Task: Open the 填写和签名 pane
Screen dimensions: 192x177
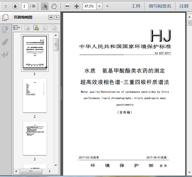Action: [x=160, y=6]
